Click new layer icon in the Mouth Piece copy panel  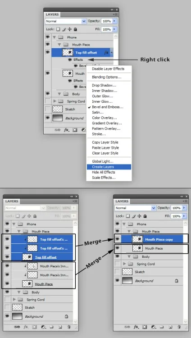click(170, 327)
